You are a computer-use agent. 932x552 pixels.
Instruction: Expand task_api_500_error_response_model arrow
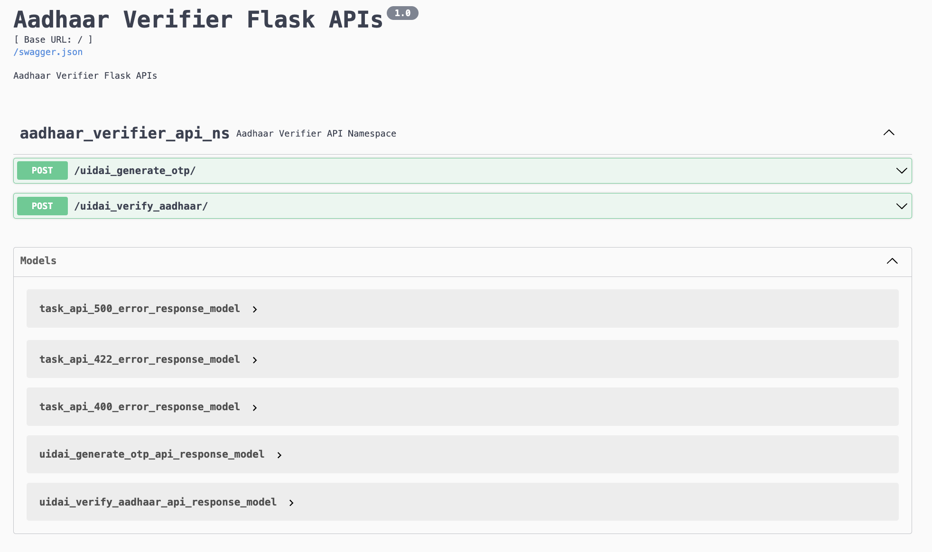pos(255,309)
